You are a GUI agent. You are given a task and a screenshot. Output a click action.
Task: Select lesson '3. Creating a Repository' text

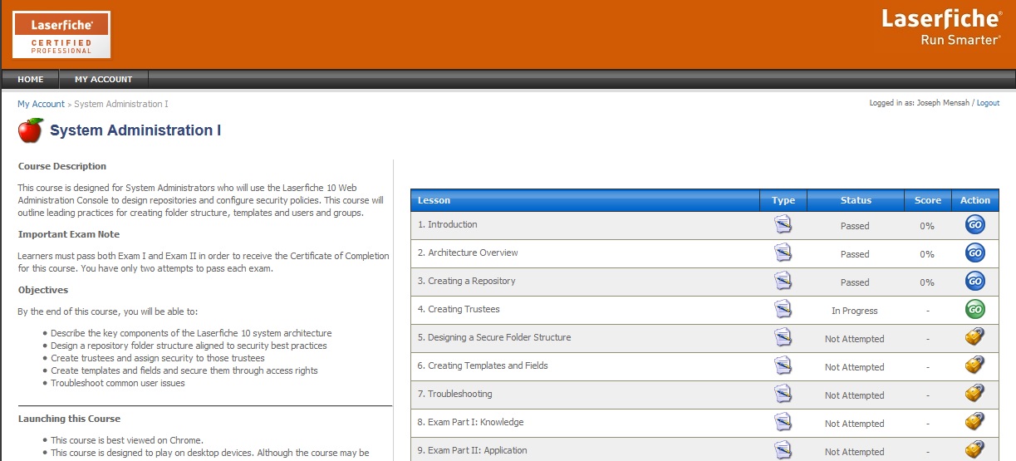466,281
